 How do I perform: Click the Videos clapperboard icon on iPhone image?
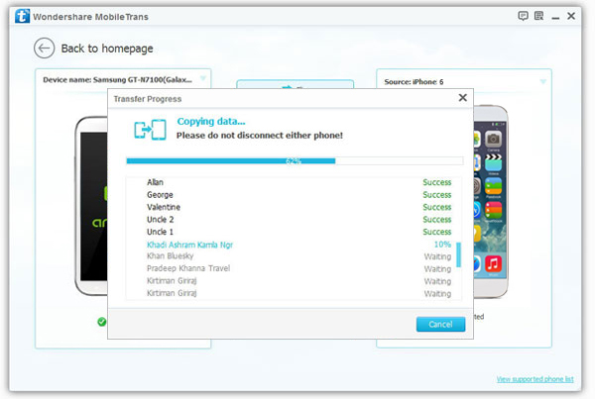point(493,163)
